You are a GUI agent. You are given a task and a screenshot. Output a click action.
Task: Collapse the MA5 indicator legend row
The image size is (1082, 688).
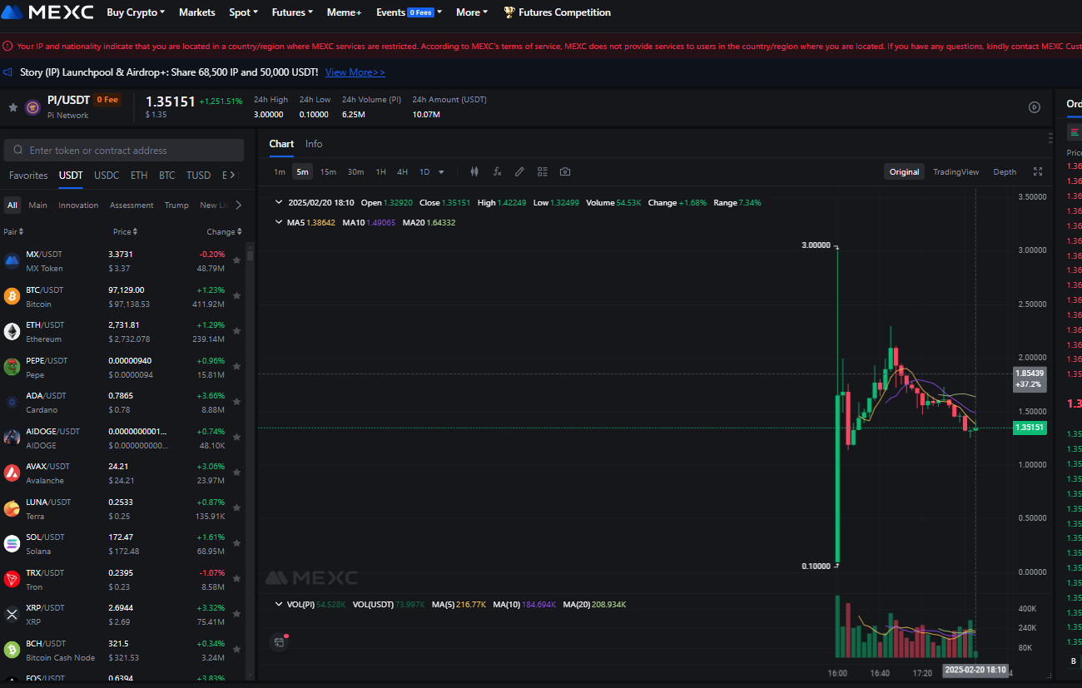(x=279, y=222)
